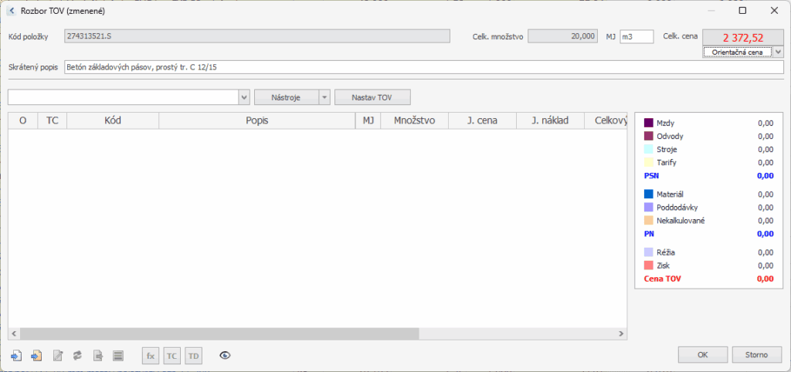Click the Materiál blue color swatch

pos(649,194)
